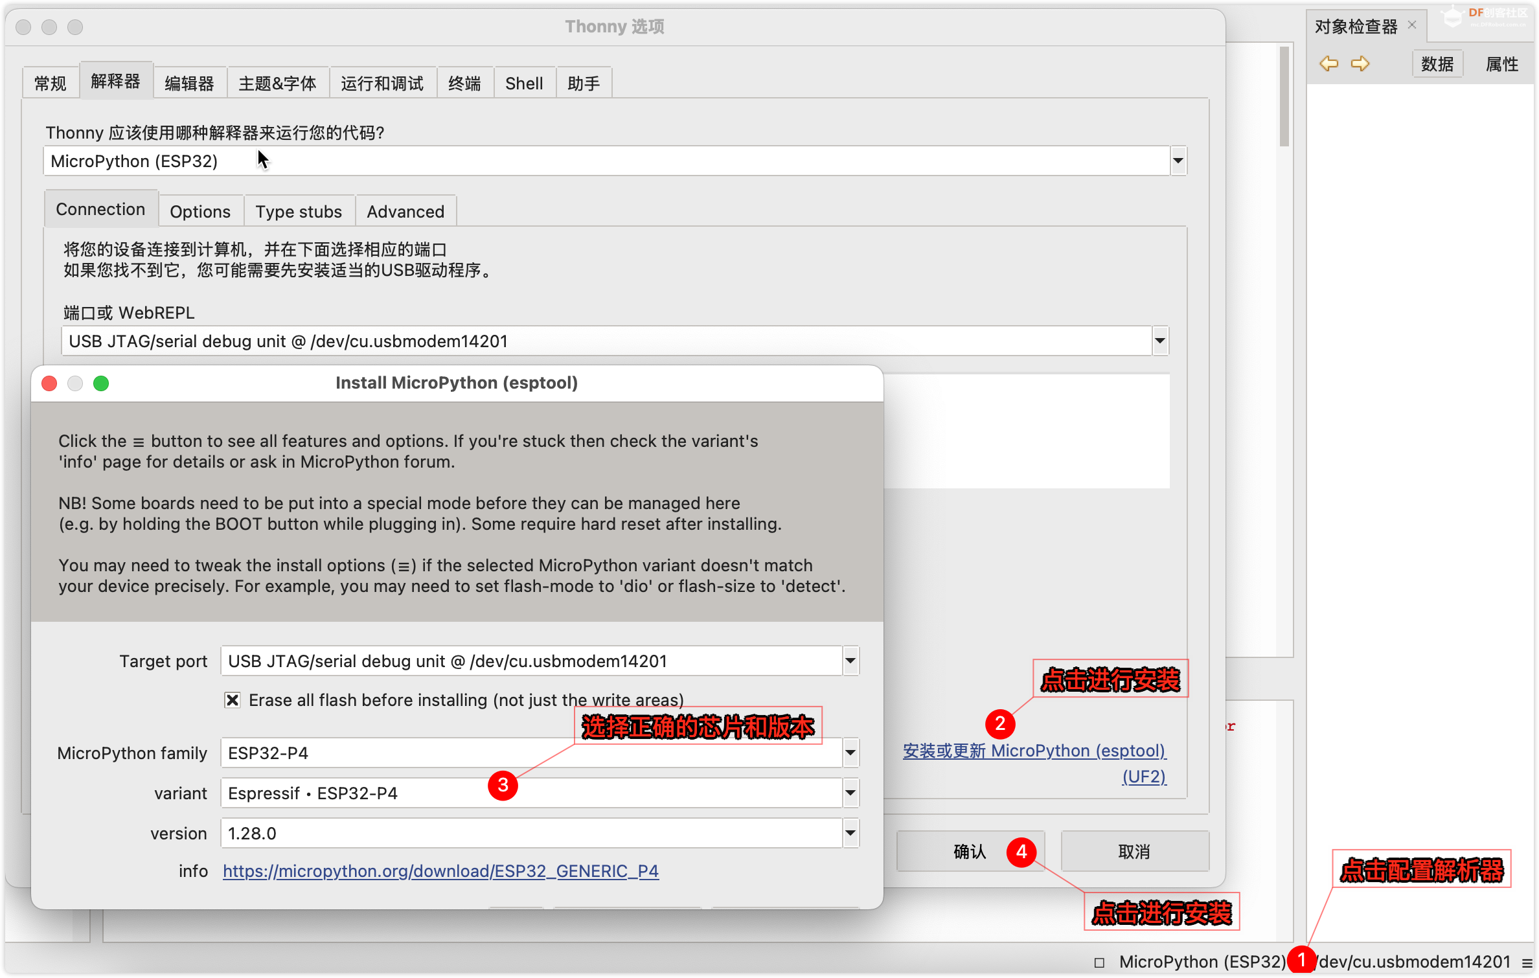The height and width of the screenshot is (978, 1539).
Task: Open the version dropdown showing 1.28.0
Action: click(x=850, y=833)
